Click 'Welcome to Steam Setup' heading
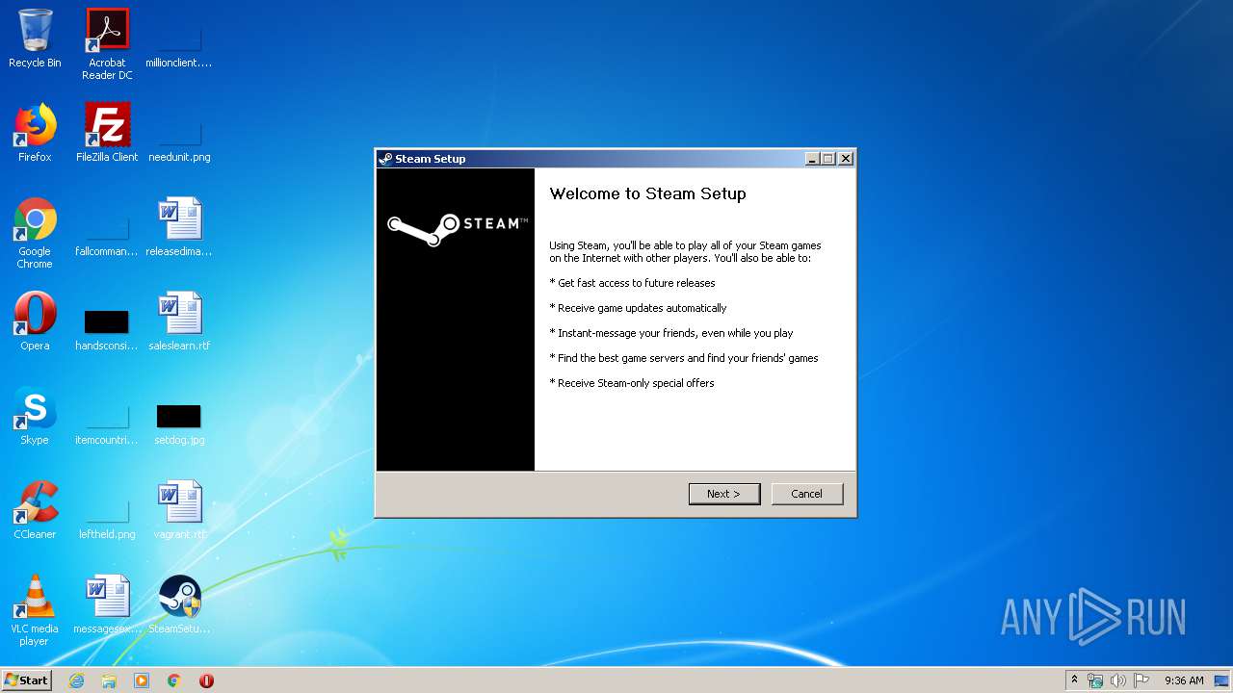The height and width of the screenshot is (693, 1233). coord(647,193)
